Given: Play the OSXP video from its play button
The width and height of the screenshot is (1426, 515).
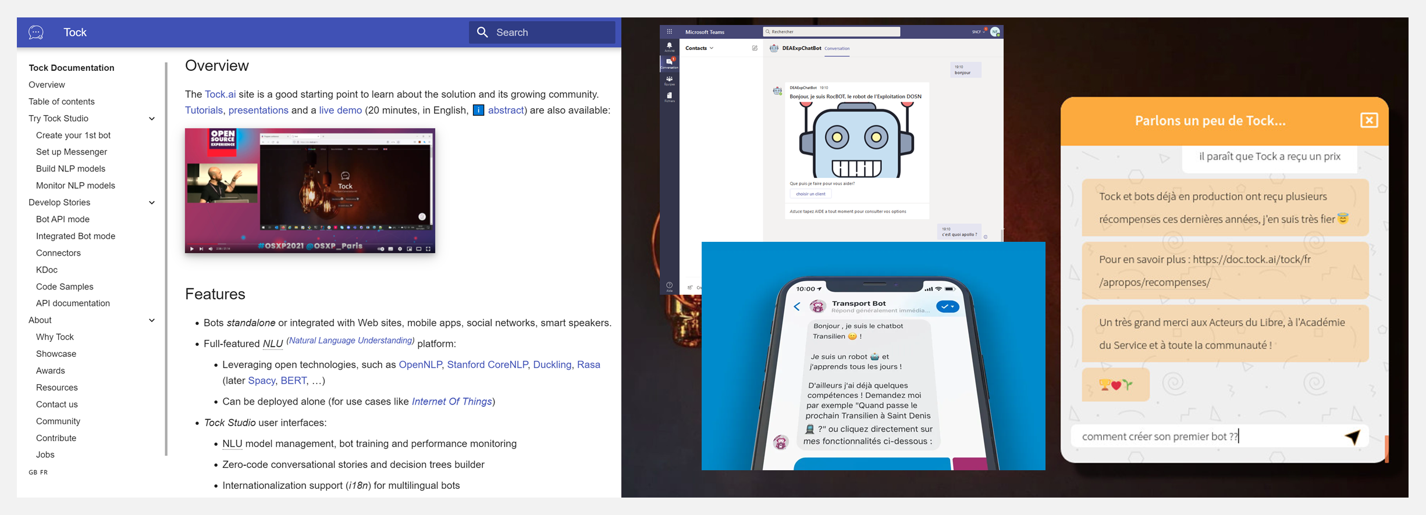Looking at the screenshot, I should pyautogui.click(x=192, y=249).
